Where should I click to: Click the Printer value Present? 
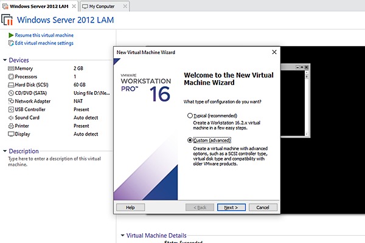click(82, 126)
